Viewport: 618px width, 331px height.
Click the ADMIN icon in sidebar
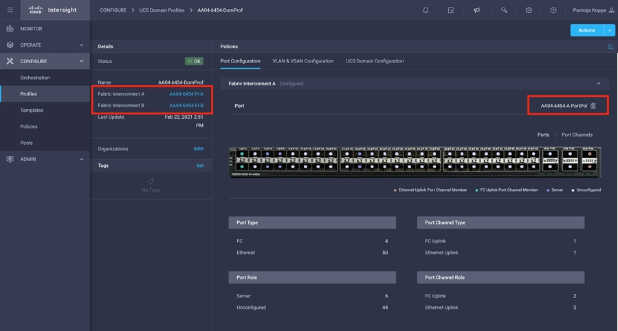point(10,159)
